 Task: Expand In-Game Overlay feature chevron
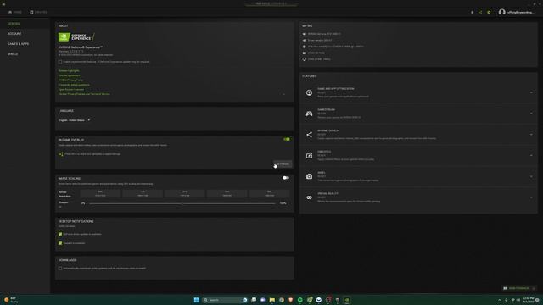point(531,135)
